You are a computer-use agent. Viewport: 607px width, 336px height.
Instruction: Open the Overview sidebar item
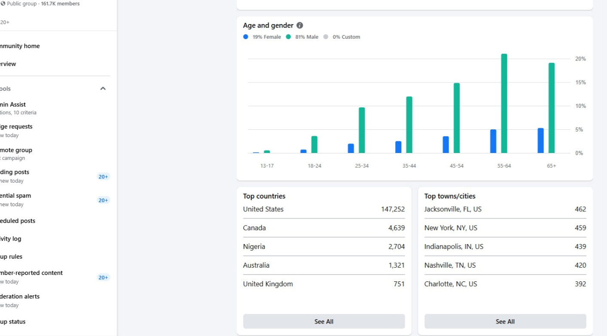coord(8,64)
